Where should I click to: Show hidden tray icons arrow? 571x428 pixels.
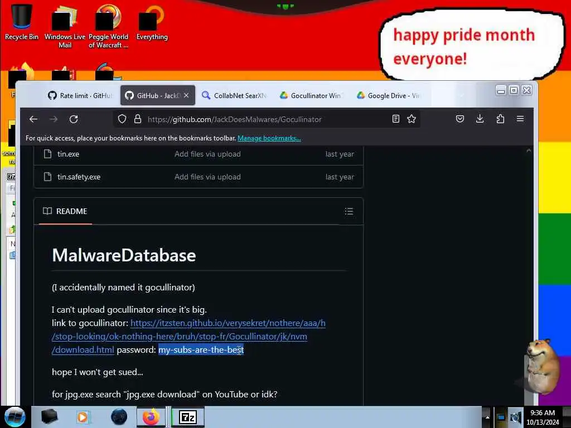tap(487, 417)
